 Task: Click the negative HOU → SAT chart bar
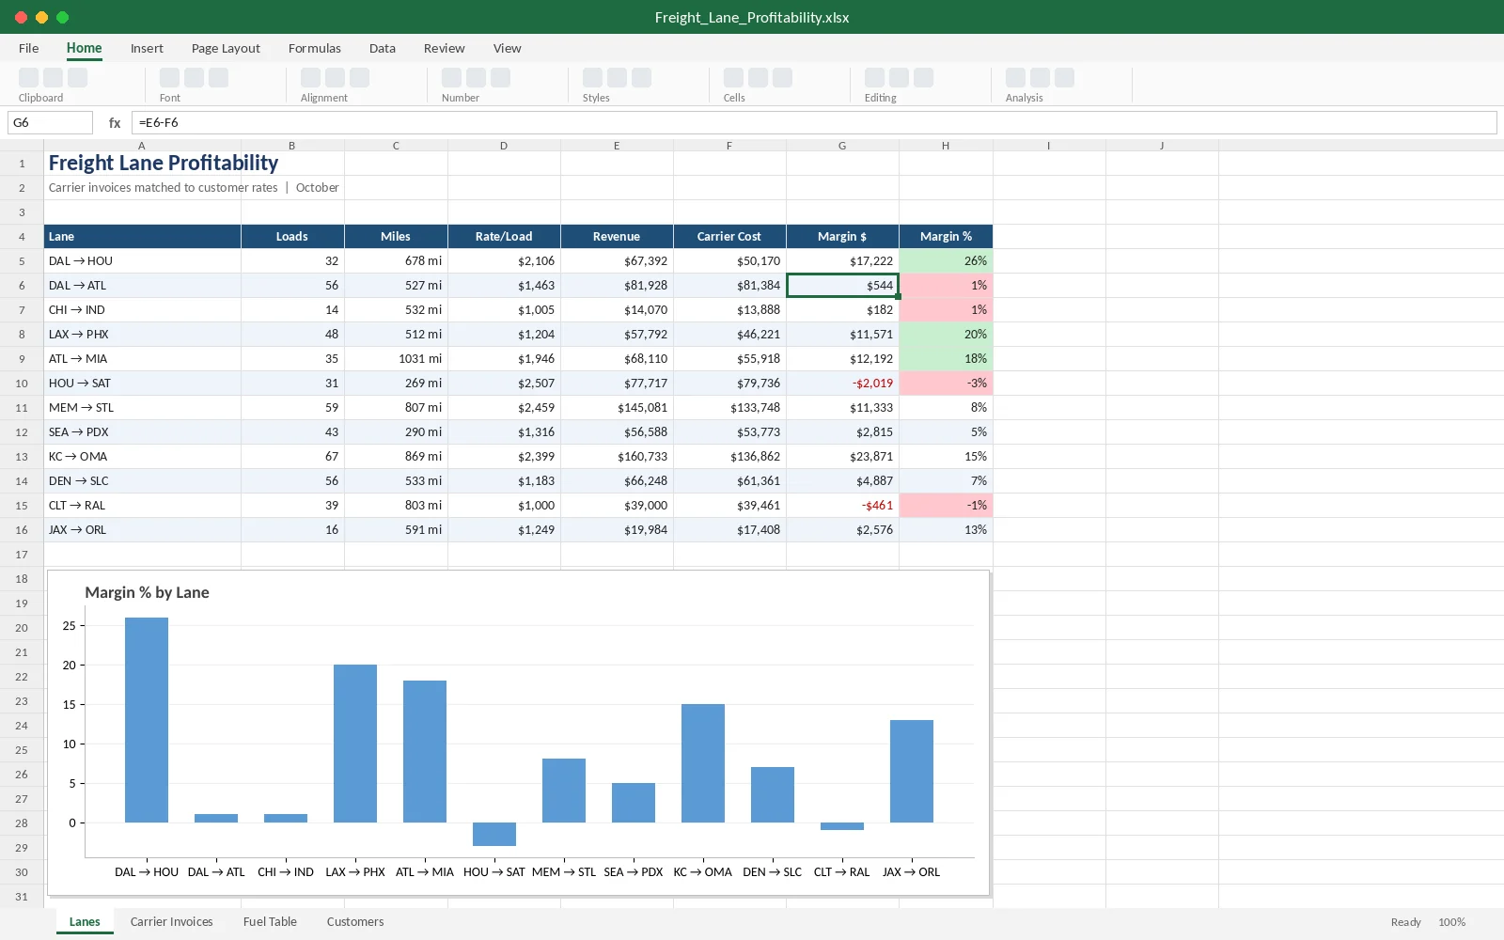point(494,834)
